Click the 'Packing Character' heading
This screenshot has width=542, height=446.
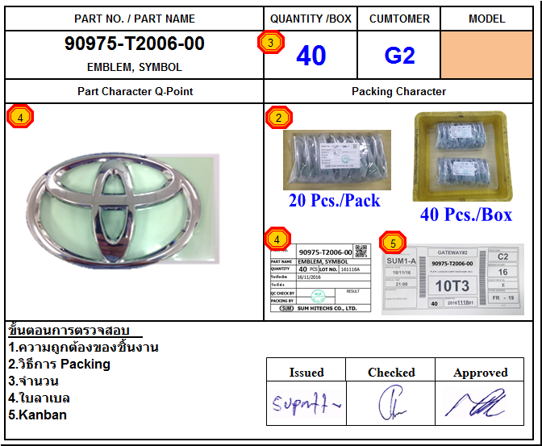point(399,91)
